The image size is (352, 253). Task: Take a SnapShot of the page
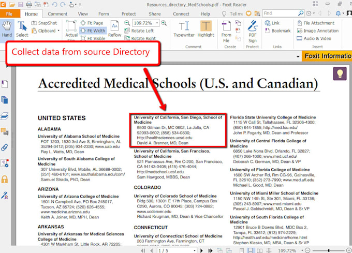pyautogui.click(x=44, y=23)
